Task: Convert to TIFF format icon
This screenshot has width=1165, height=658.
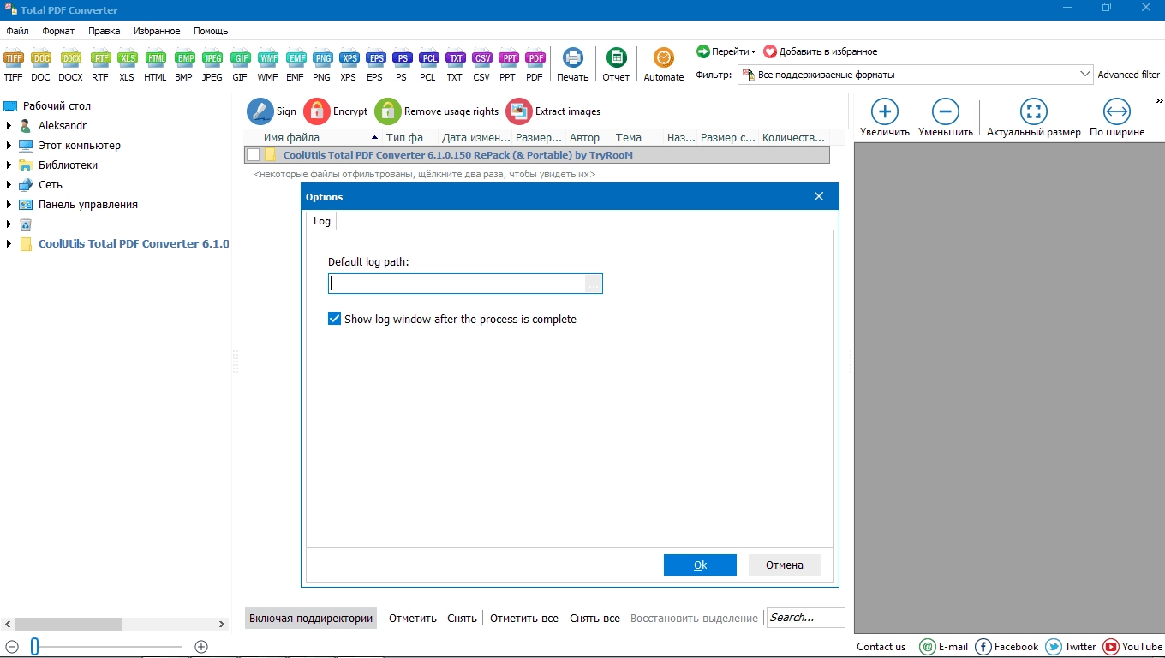Action: 13,65
